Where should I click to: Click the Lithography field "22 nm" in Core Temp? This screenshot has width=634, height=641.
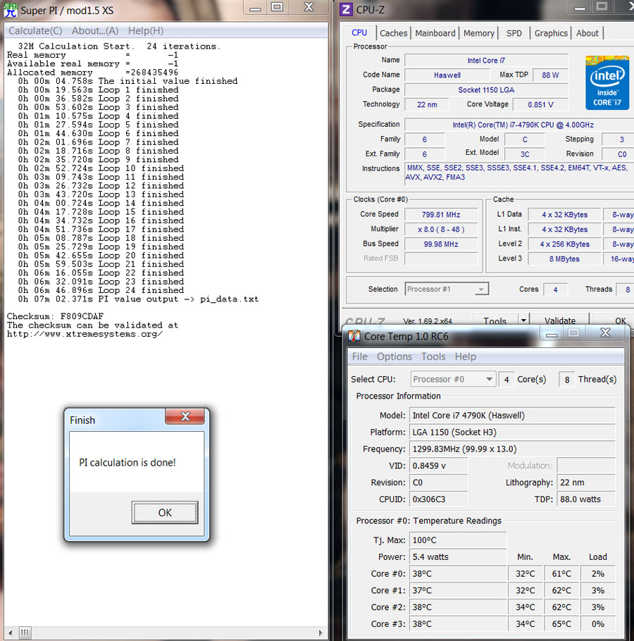point(586,483)
